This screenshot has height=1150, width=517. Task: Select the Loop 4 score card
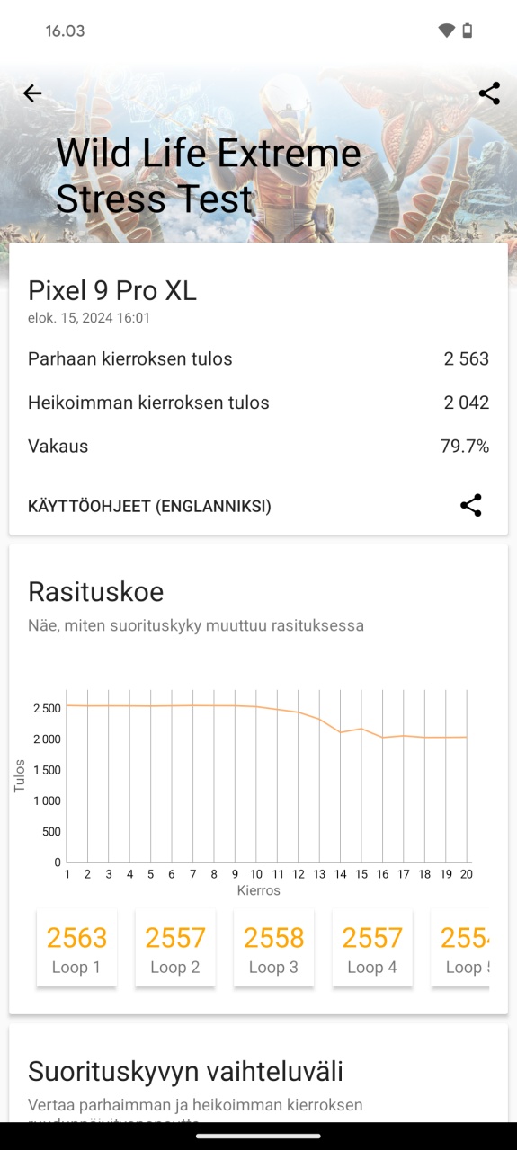coord(372,948)
